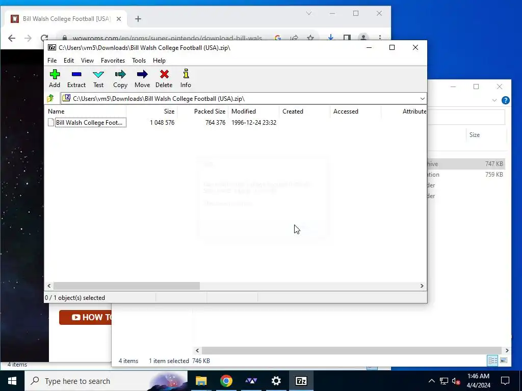Sort by the Size column in 7-Zip
Screen dimensions: 522x391
(151, 111)
